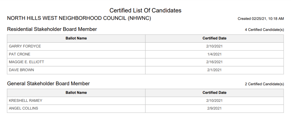Click the 2/9/2021 certified date
291x120 pixels.
215,108
